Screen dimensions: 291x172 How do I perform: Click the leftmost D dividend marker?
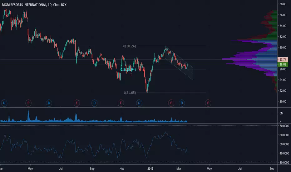click(4, 103)
